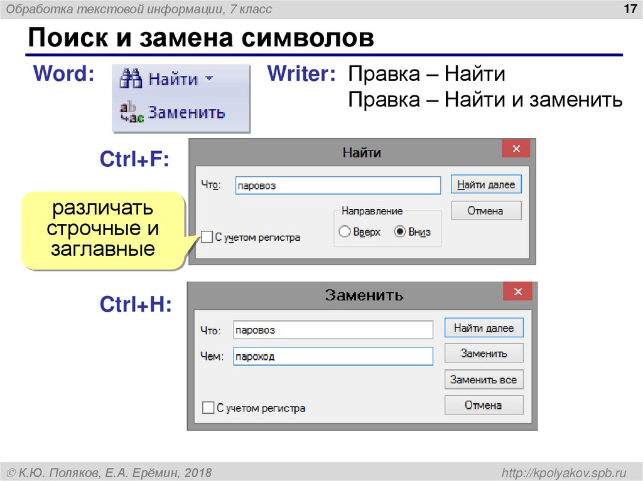Close the Найти dialog with red X

pos(516,149)
